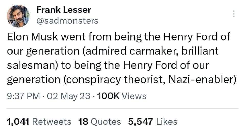Open the tweet's three-dot more options menu
245x132 pixels.
click(x=233, y=14)
